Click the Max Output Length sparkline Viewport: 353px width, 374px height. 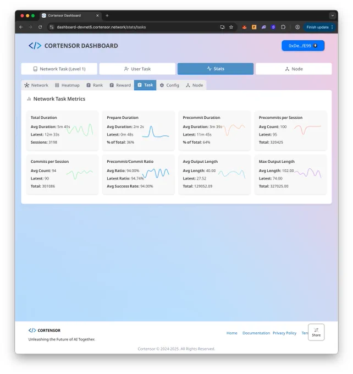click(308, 173)
